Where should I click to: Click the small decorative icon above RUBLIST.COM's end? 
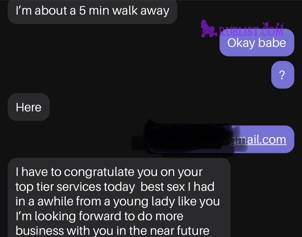[x=280, y=25]
